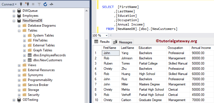214x103 pixels.
Task: Switch to the Results tab
Action: [x=102, y=42]
